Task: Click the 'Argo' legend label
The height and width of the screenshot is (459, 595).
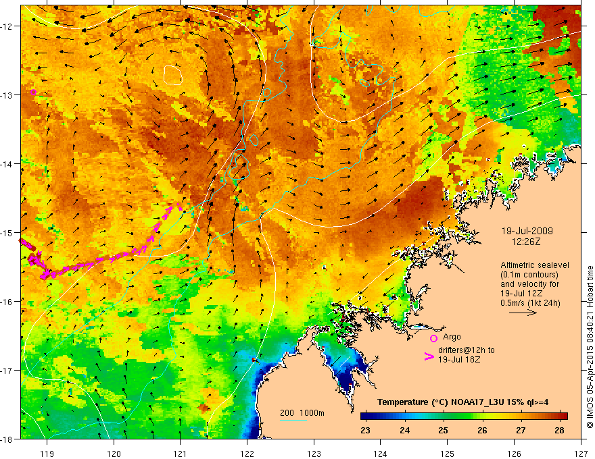Action: tap(452, 337)
